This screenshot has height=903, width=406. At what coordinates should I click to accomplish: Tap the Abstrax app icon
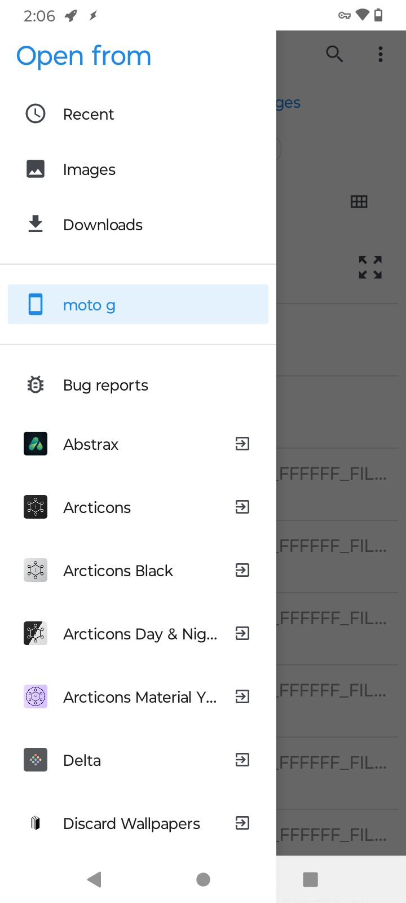coord(36,444)
